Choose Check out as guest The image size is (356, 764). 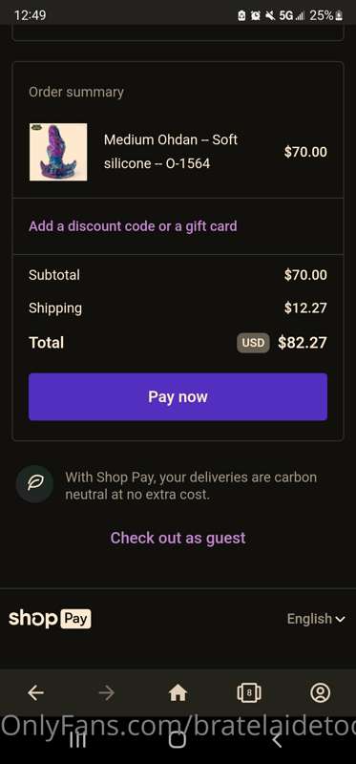coord(178,538)
